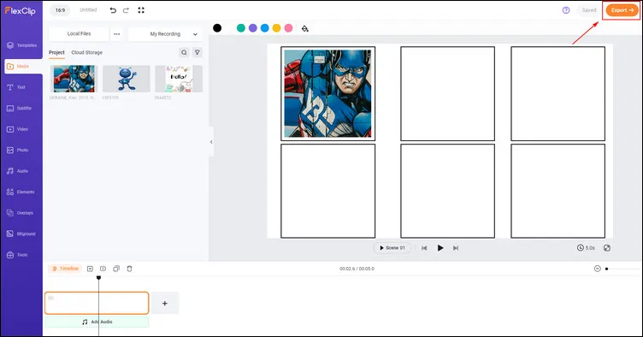Click the Local Files button
This screenshot has width=643, height=337.
point(79,34)
